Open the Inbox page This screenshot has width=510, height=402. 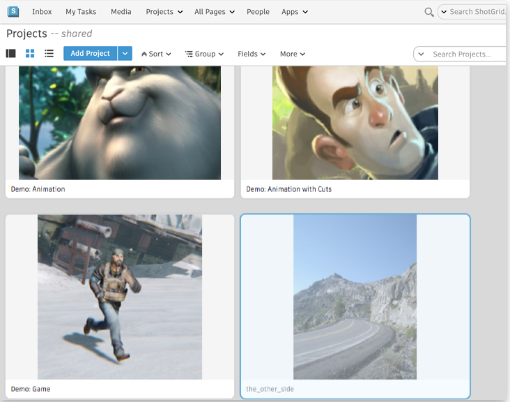coord(42,12)
